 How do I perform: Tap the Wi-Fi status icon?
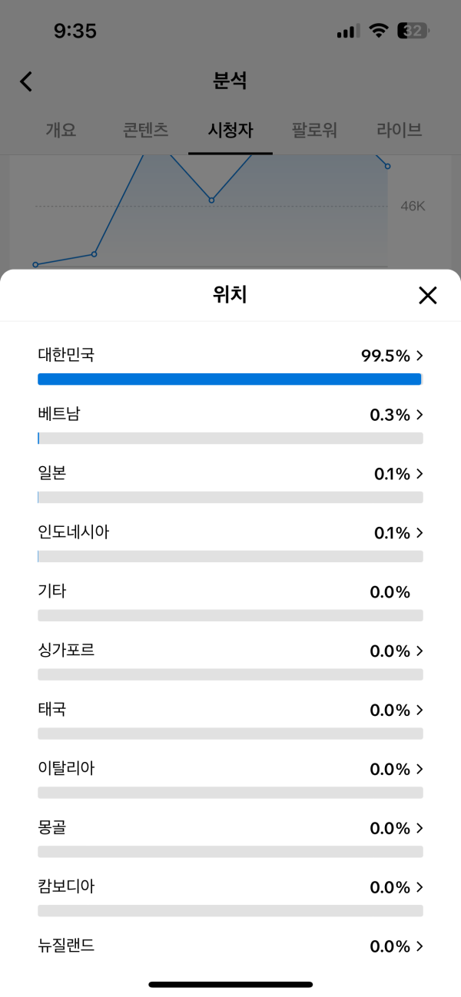click(x=378, y=31)
